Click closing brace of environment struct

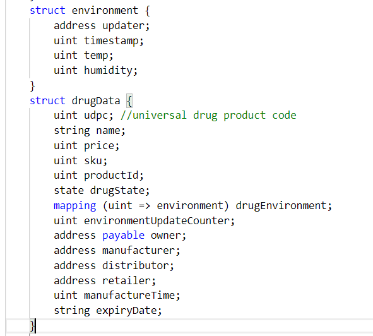32,86
